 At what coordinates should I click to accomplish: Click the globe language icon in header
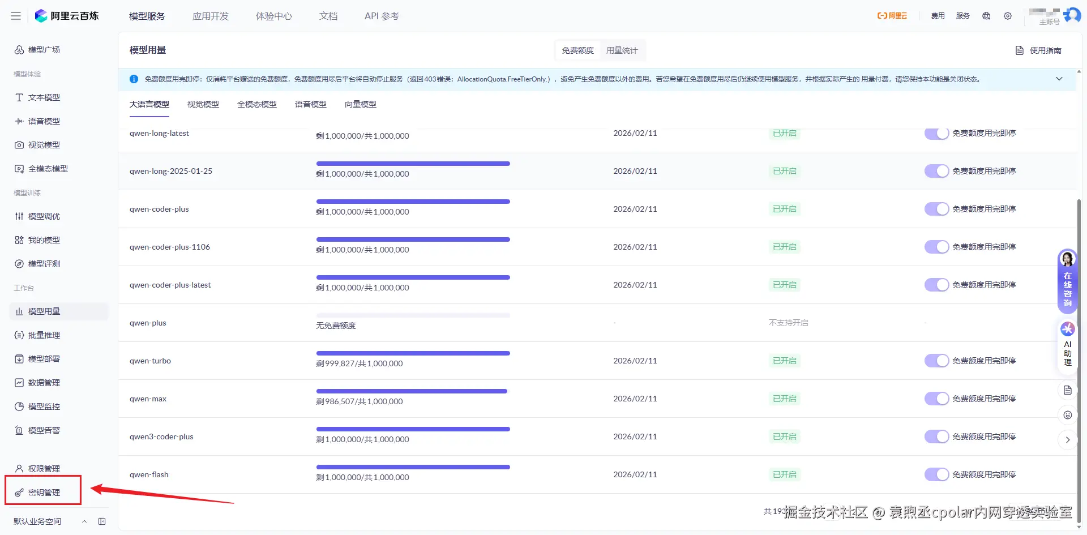(986, 16)
